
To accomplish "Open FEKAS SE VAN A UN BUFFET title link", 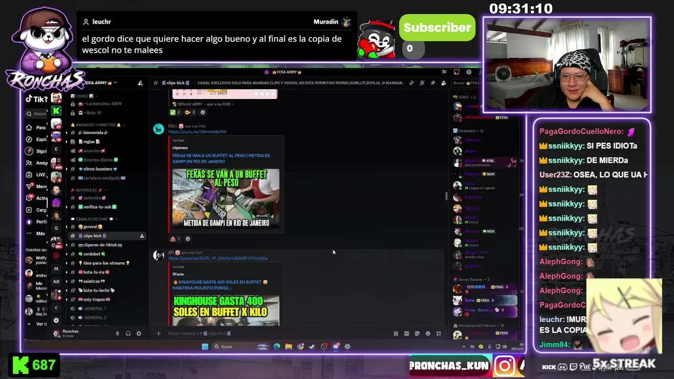I will click(x=221, y=158).
